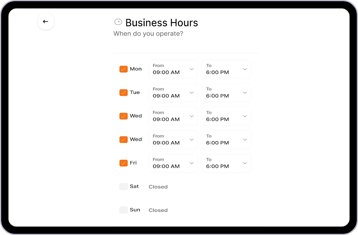Uncheck the Wed checkbox directly below Tue
Screen dimensions: 358x235
[123, 116]
